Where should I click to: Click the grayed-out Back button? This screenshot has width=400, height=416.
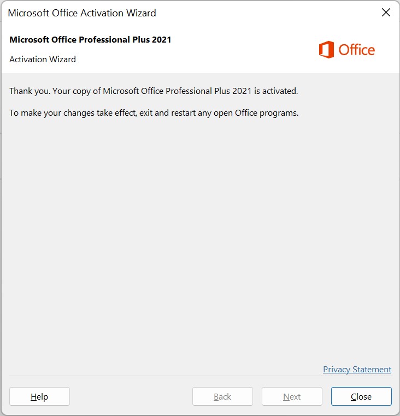[222, 396]
